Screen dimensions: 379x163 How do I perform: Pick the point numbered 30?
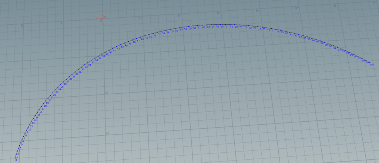(x=77, y=74)
